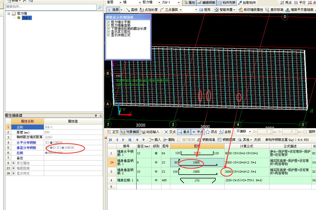Open the 不偏移 offset dropdown
Screen dimensions: 316x210
tap(250, 132)
